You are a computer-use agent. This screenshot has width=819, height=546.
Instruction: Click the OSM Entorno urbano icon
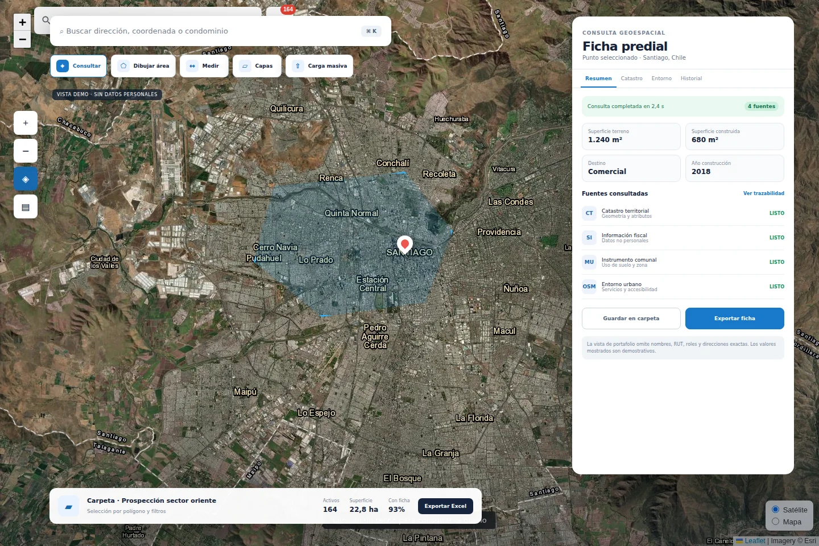(x=589, y=287)
